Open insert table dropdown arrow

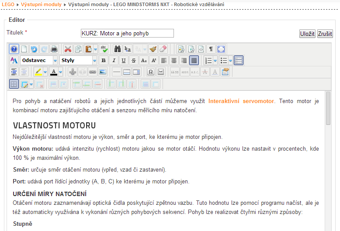click(x=31, y=84)
